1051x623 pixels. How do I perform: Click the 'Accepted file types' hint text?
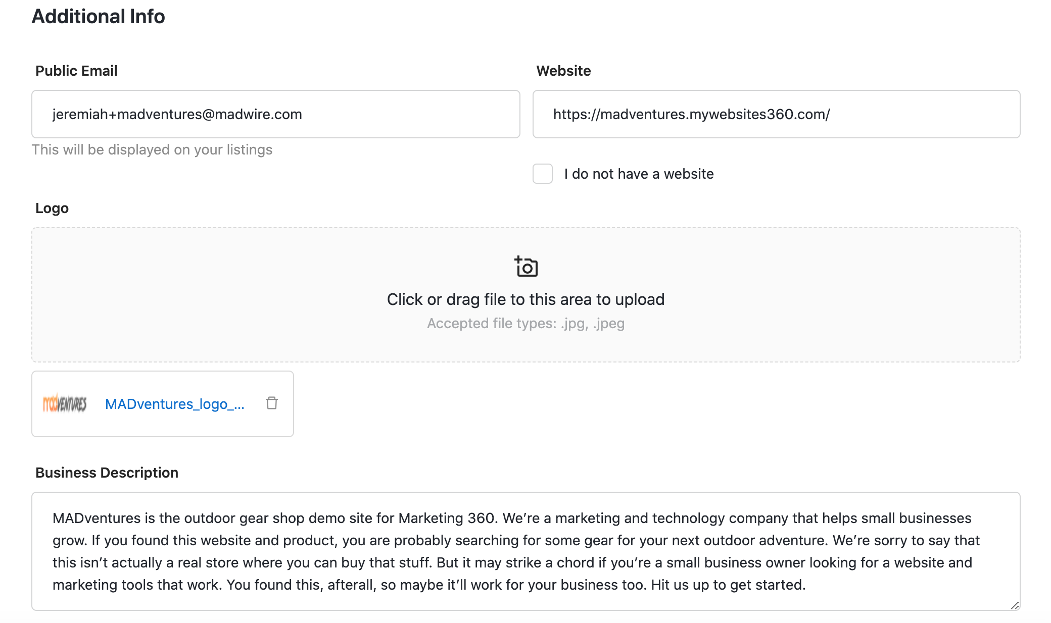525,323
